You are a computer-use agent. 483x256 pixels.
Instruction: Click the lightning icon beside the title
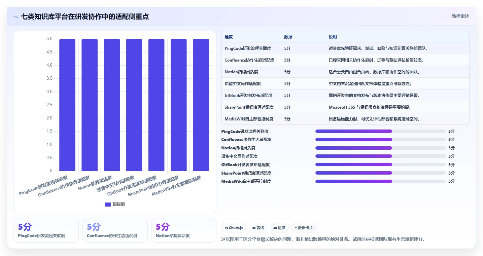(x=16, y=16)
